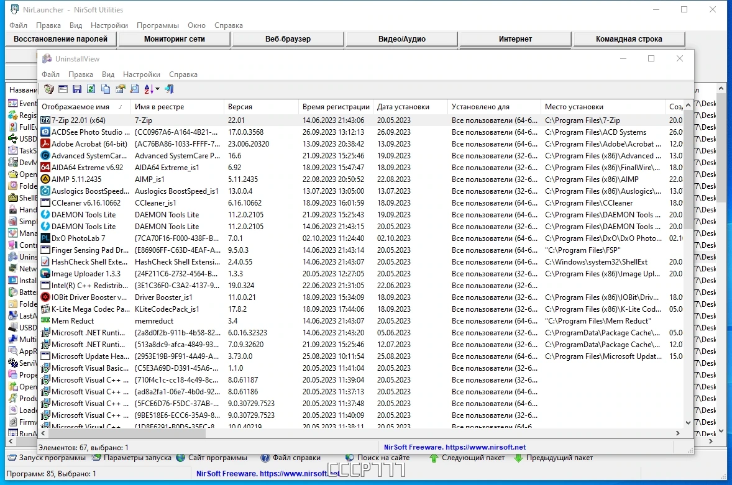Screen dimensions: 732x485
Task: Click the Файл справки help icon
Action: click(x=265, y=458)
